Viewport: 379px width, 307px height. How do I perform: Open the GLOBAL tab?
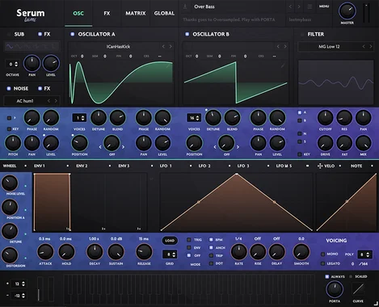point(164,13)
